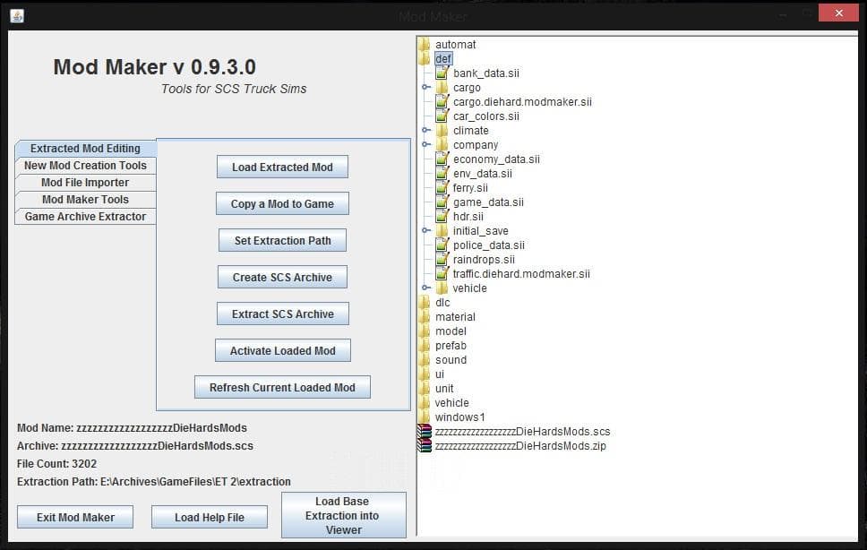Viewport: 867px width, 550px height.
Task: Expand the initial_save folder node
Action: (425, 230)
